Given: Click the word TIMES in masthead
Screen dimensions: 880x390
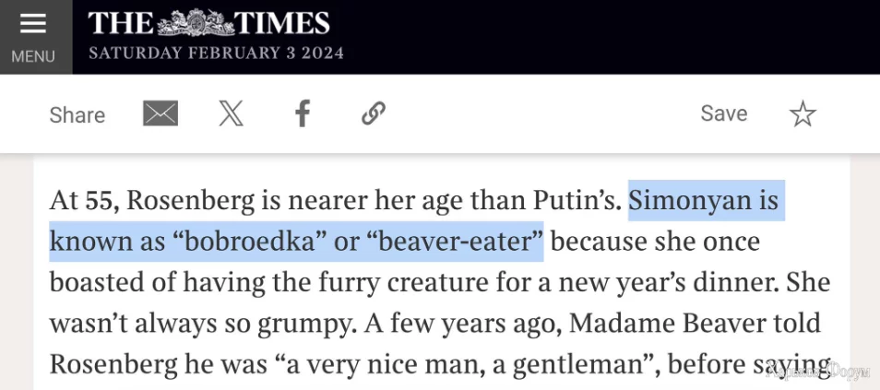Looking at the screenshot, I should [281, 24].
